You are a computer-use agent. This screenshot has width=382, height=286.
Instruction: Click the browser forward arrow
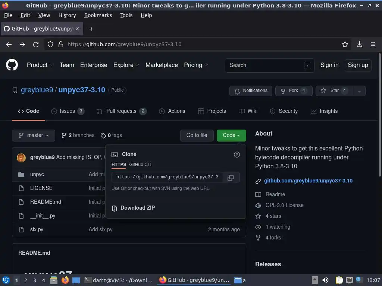click(x=22, y=45)
